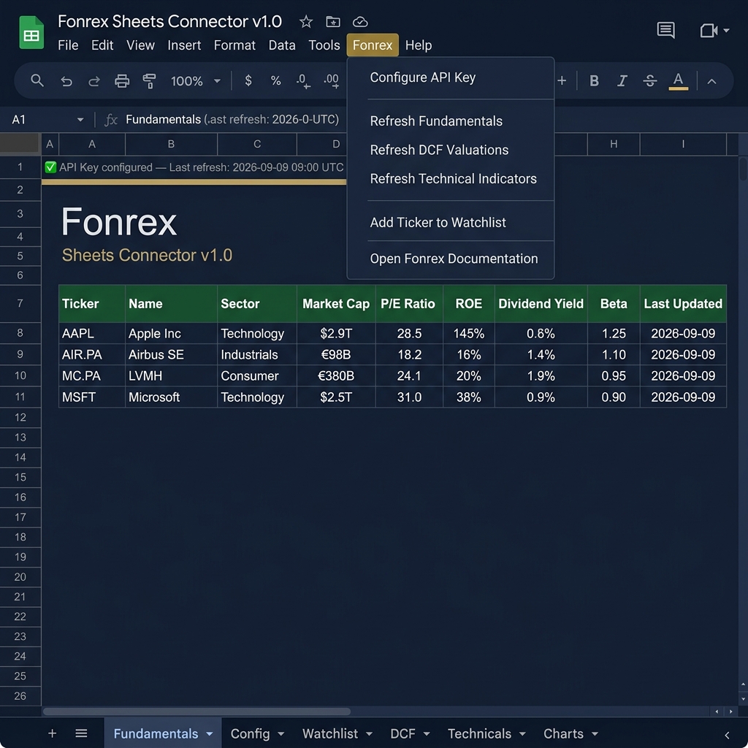The width and height of the screenshot is (748, 748).
Task: Choose Add Ticker to Watchlist
Action: [451, 222]
